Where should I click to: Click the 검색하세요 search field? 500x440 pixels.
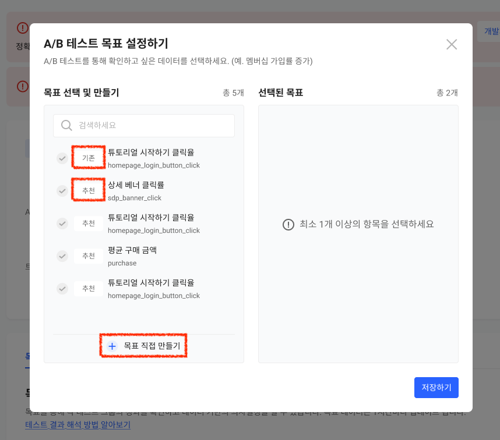coord(144,126)
